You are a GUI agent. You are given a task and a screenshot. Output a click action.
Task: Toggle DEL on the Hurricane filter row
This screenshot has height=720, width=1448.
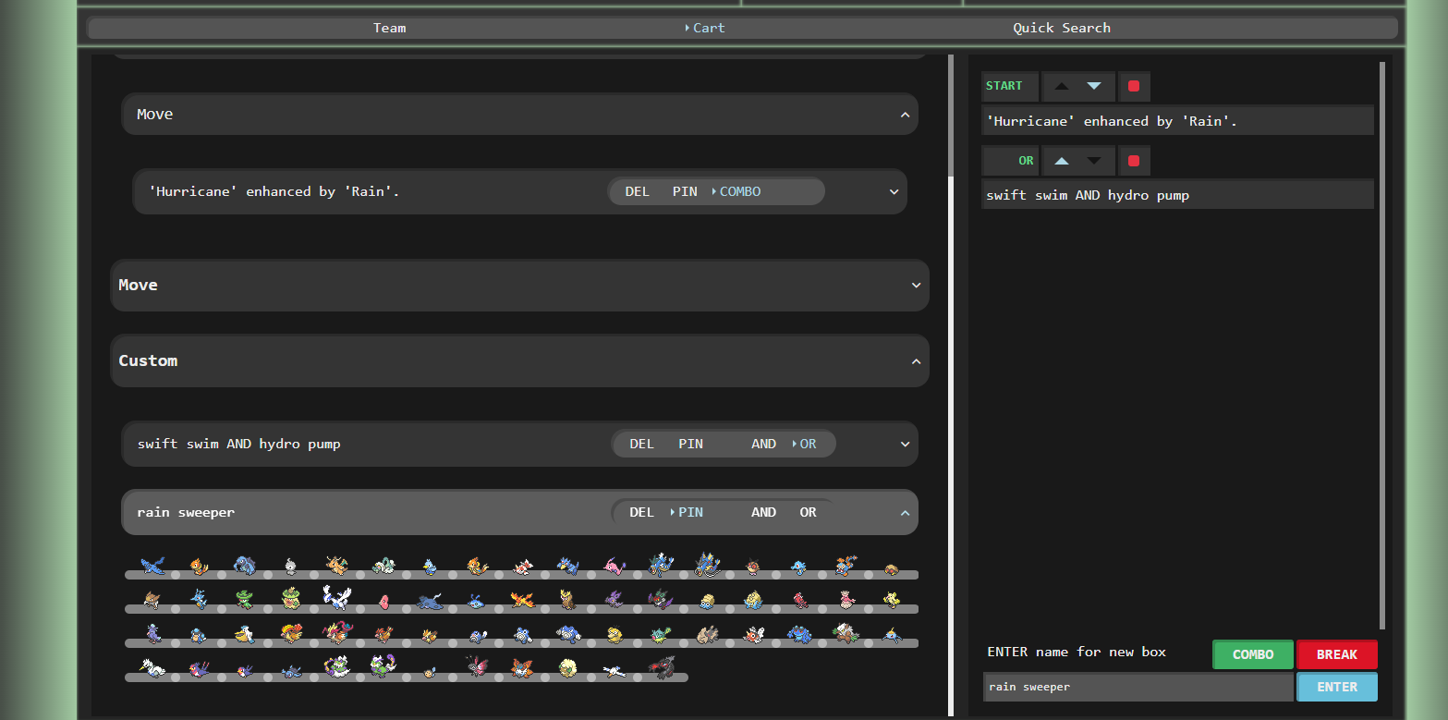(x=637, y=191)
